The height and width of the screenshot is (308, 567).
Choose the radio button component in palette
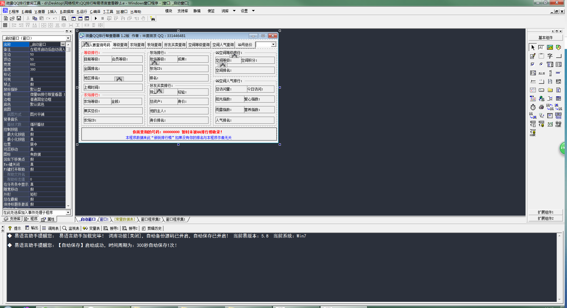541,64
